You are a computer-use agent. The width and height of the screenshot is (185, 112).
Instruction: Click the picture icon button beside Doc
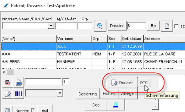pyautogui.click(x=116, y=105)
